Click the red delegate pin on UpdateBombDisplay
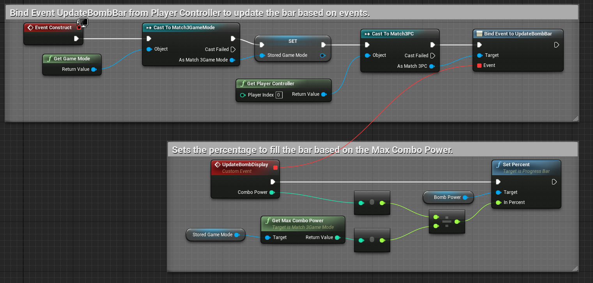This screenshot has width=593, height=283. click(275, 167)
